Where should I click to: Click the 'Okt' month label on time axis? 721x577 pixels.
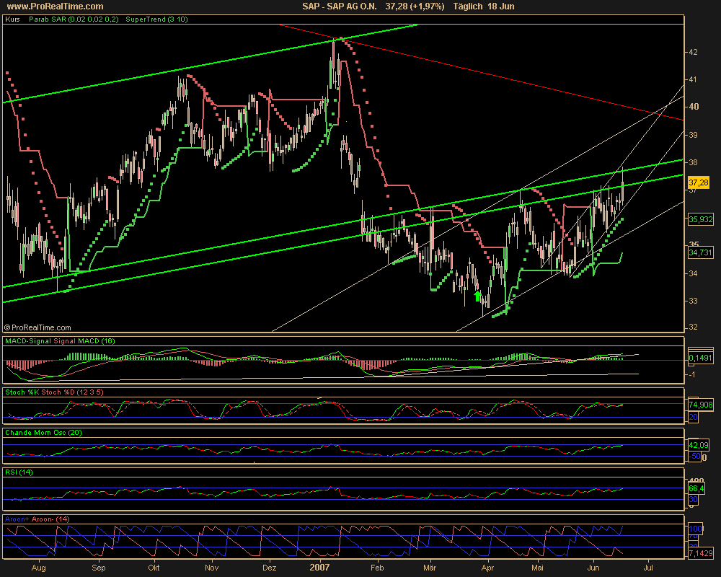154,568
